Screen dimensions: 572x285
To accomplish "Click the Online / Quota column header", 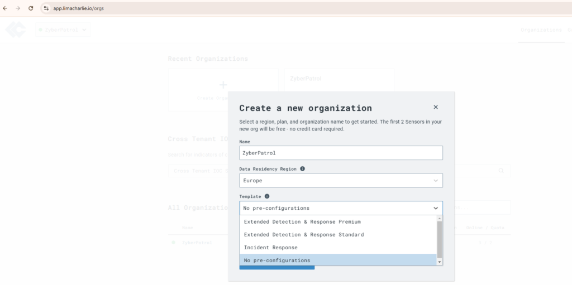I will tap(485, 228).
